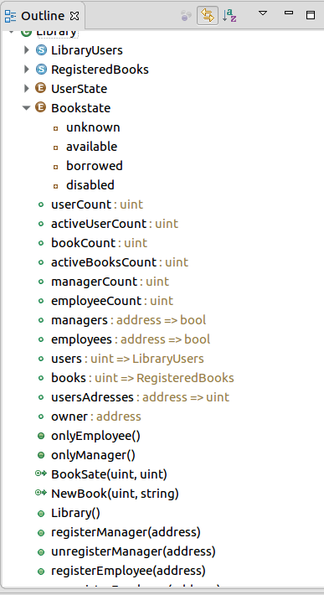This screenshot has height=595, width=324.
Task: Minimize the Outline view
Action: point(289,13)
